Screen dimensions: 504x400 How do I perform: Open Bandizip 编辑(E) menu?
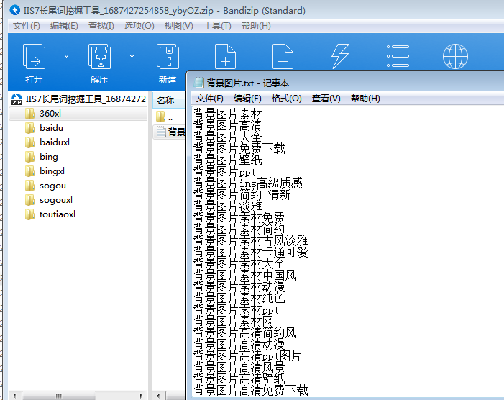click(x=64, y=26)
